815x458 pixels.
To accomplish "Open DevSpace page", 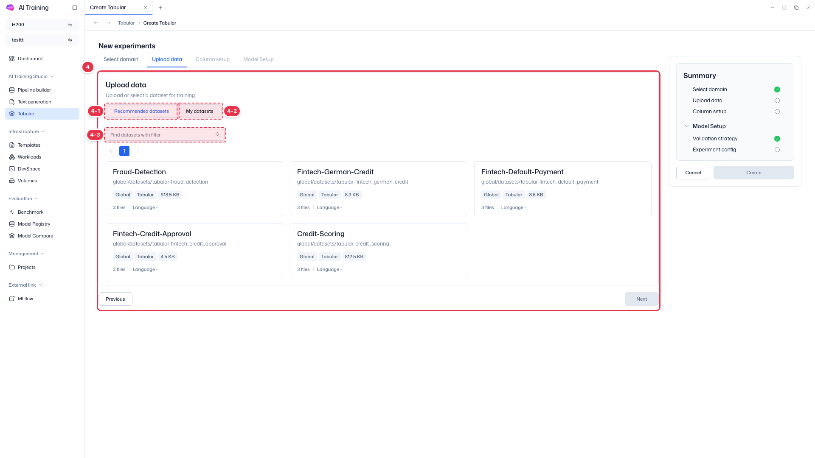I will (42, 169).
